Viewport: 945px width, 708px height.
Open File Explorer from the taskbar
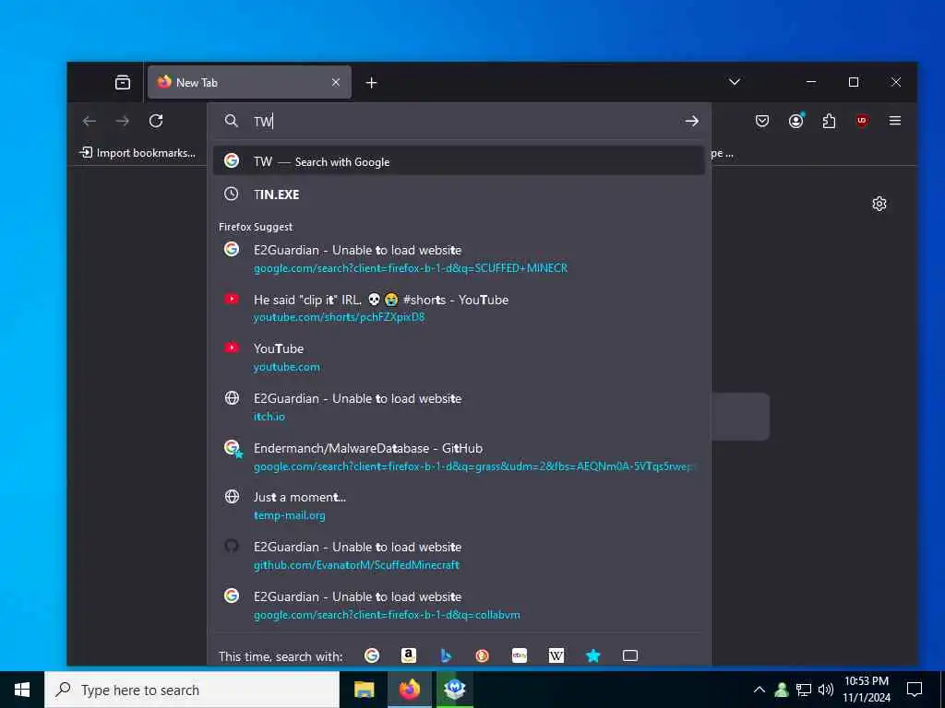364,690
